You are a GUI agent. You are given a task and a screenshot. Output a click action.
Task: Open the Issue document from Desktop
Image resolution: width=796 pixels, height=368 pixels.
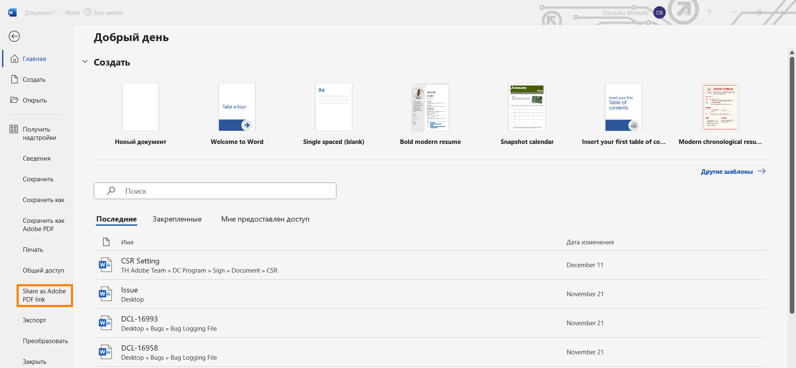point(430,294)
